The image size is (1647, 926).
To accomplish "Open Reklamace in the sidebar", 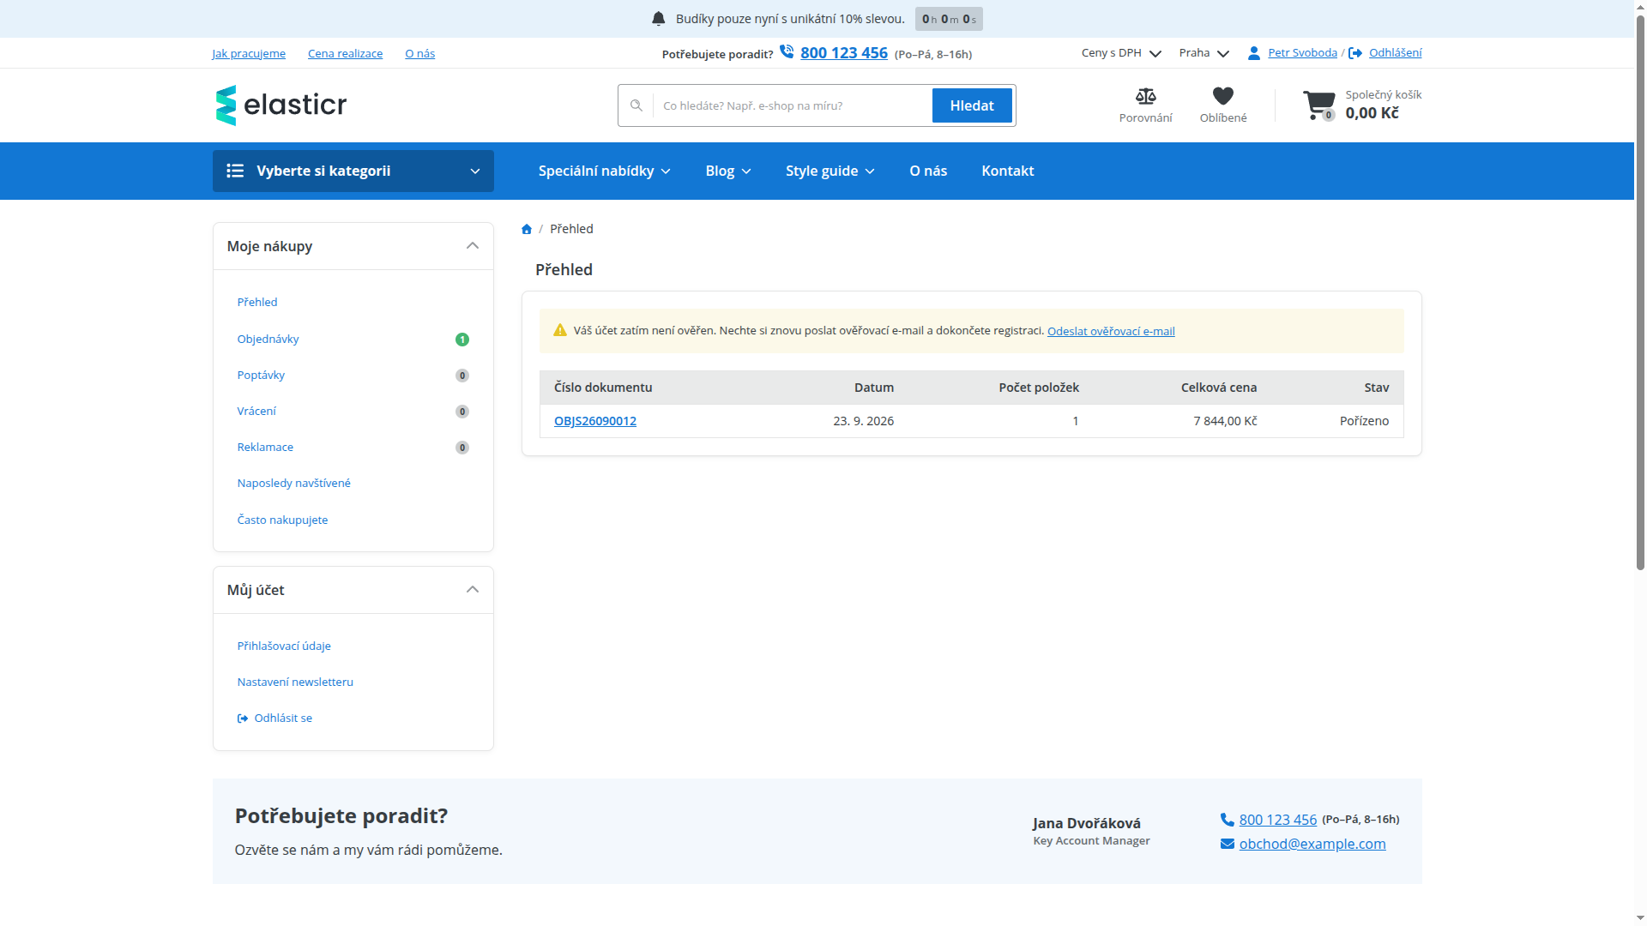I will coord(265,447).
